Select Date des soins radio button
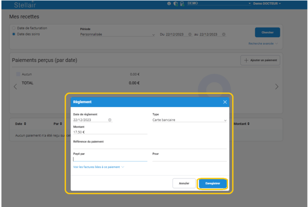 [x=14, y=34]
